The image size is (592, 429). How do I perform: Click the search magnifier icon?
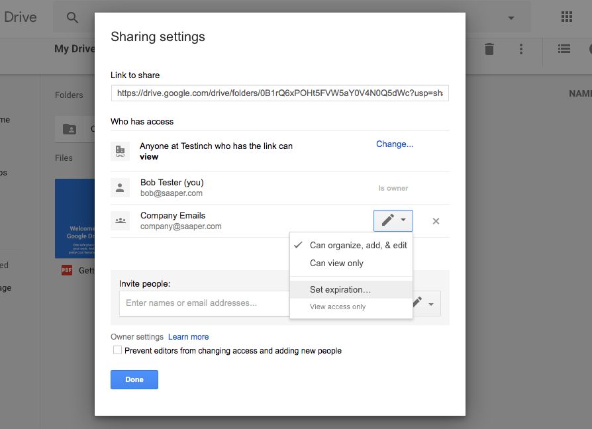73,17
